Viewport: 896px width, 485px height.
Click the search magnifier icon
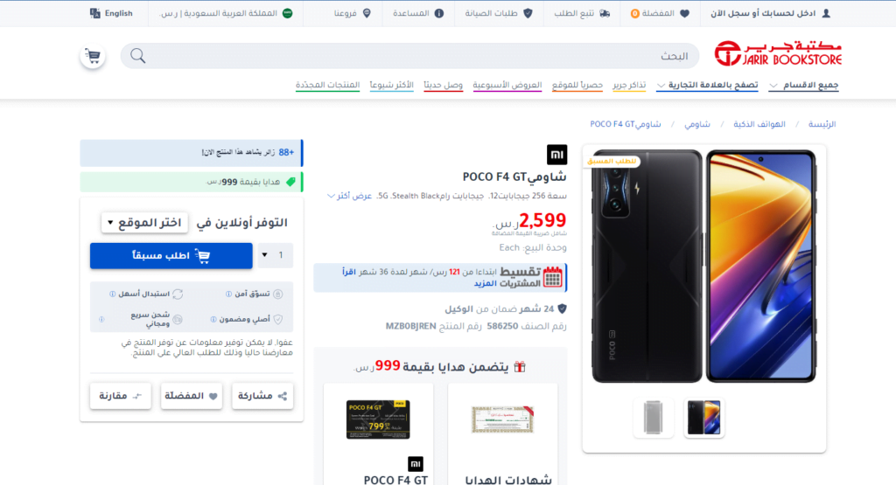click(137, 56)
